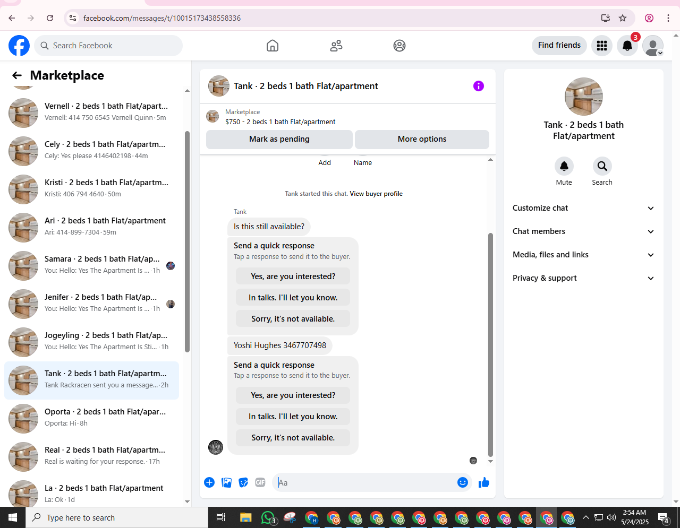Expand the Privacy & support section
This screenshot has width=680, height=528.
click(583, 278)
